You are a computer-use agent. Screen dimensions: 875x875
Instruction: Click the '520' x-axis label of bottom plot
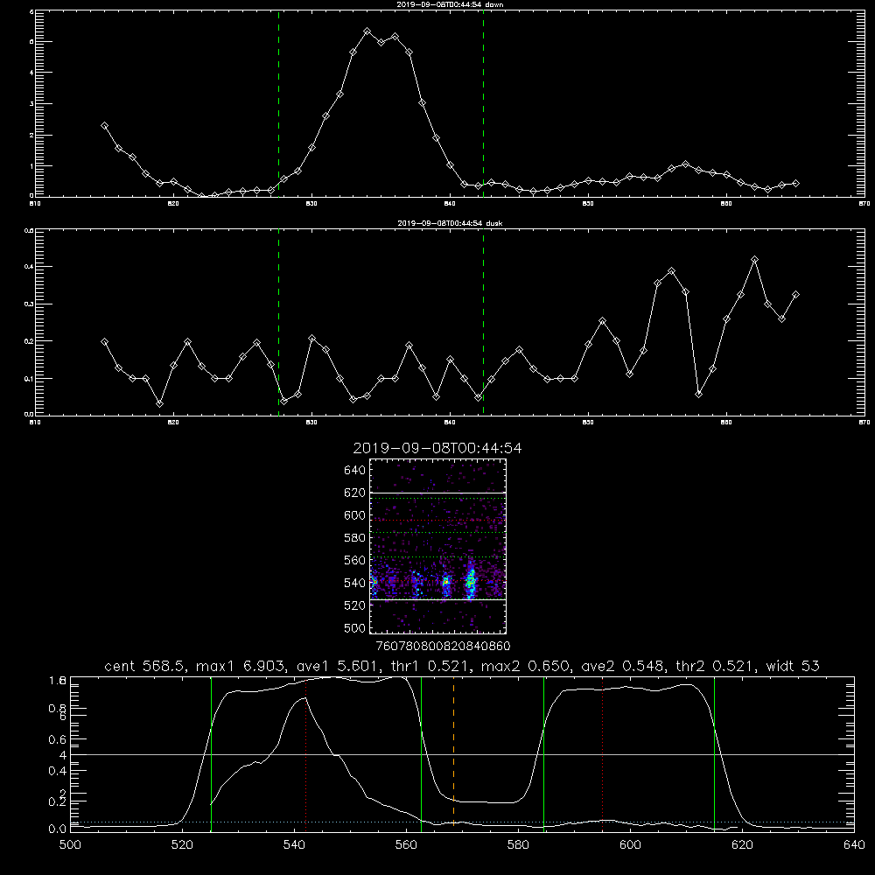tap(182, 845)
